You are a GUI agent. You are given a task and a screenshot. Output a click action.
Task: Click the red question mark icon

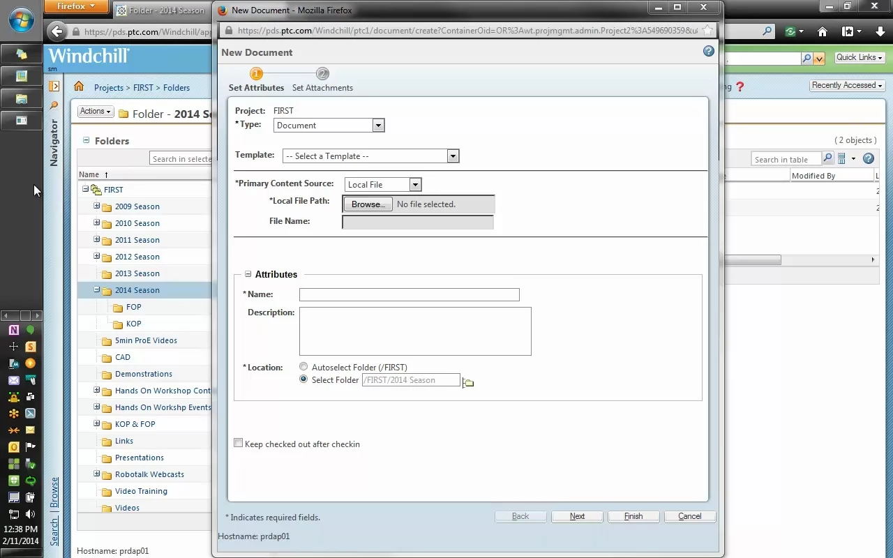(740, 86)
